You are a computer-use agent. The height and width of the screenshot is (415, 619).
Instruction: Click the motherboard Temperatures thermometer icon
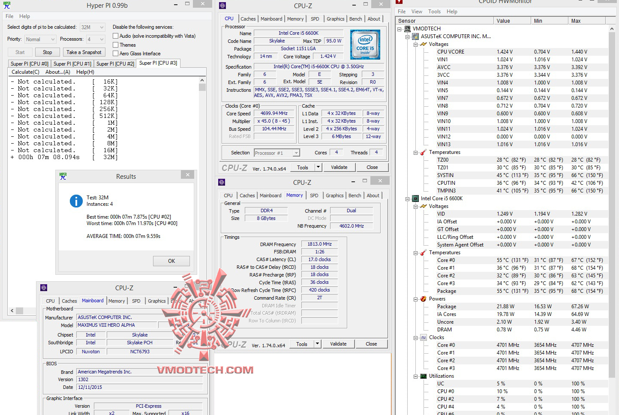coord(424,152)
